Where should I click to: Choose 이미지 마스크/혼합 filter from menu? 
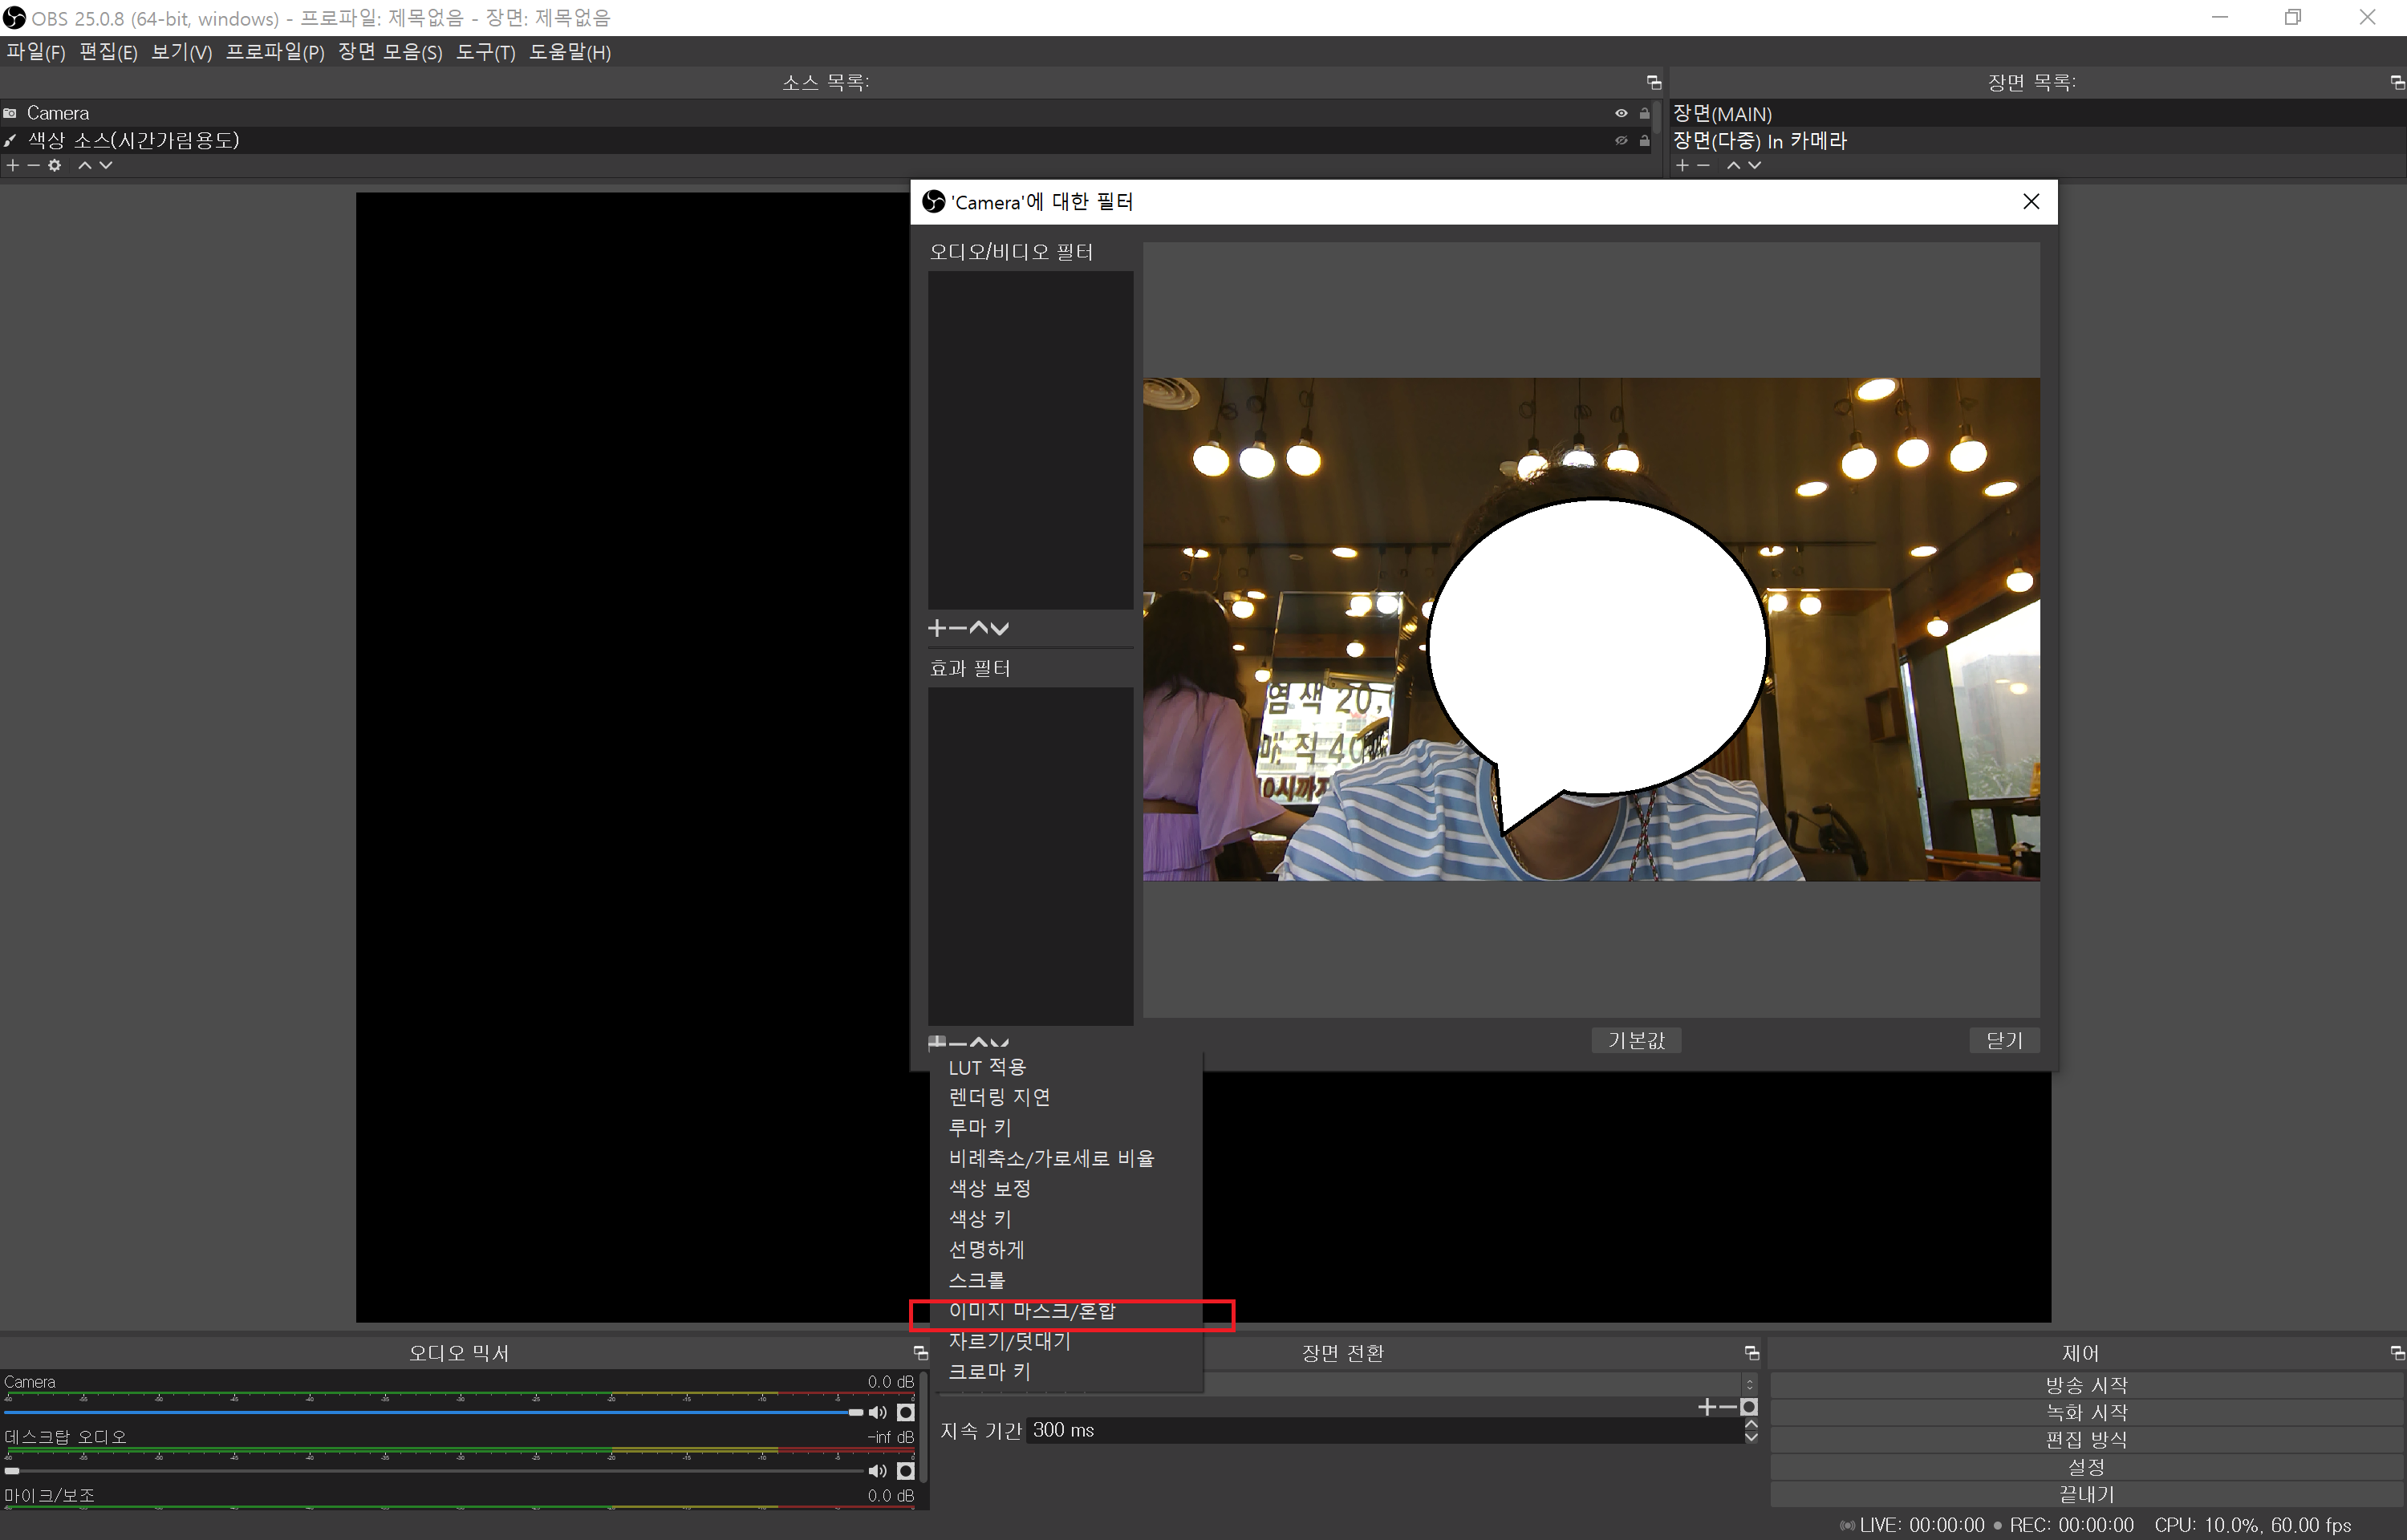[x=1066, y=1311]
